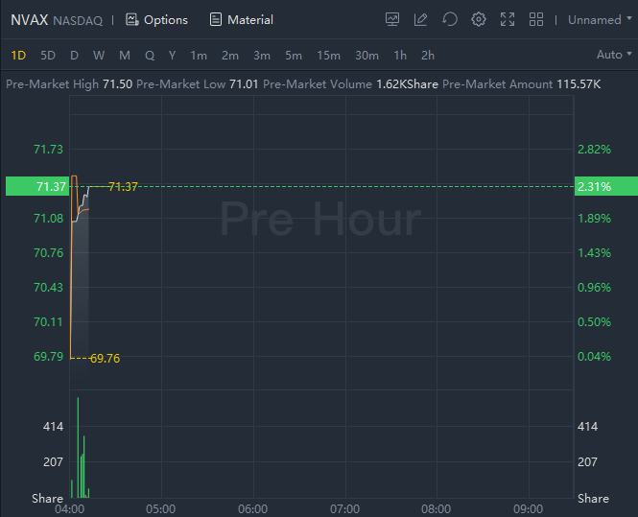Click the 2.82% percent axis label
Screen dimensions: 638x517
[594, 150]
